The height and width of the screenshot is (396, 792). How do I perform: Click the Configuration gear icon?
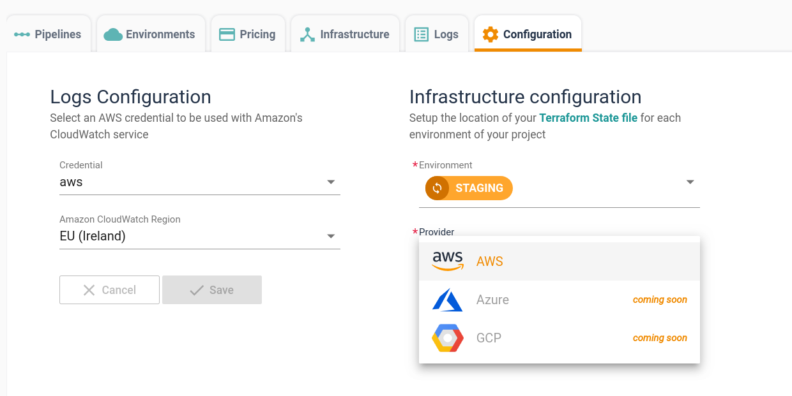tap(490, 34)
